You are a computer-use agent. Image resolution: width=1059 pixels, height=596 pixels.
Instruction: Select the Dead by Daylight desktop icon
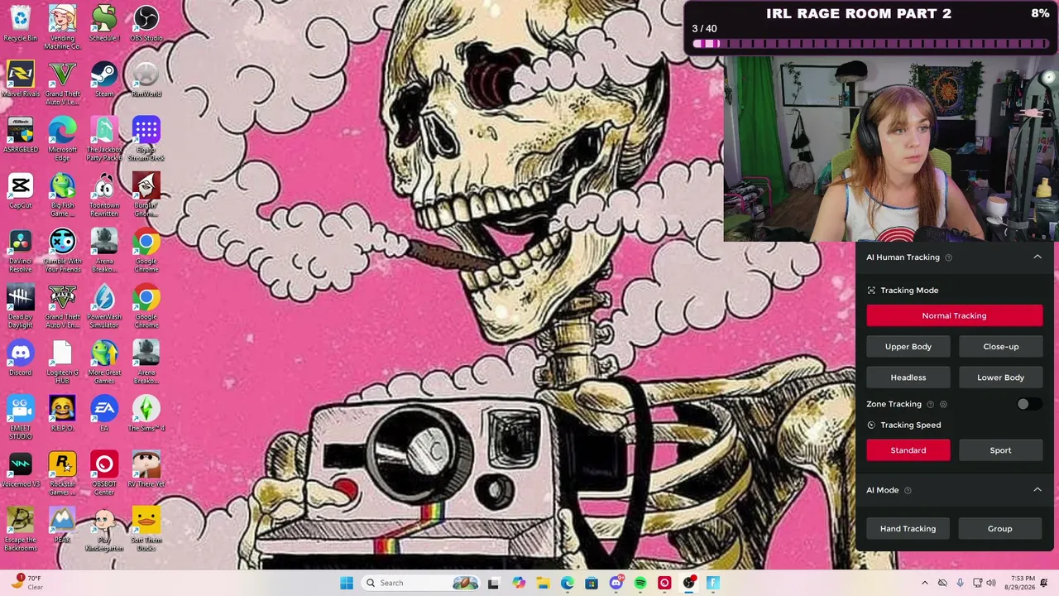click(x=21, y=305)
